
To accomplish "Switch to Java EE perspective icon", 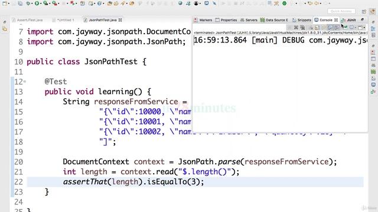I will click(x=373, y=11).
